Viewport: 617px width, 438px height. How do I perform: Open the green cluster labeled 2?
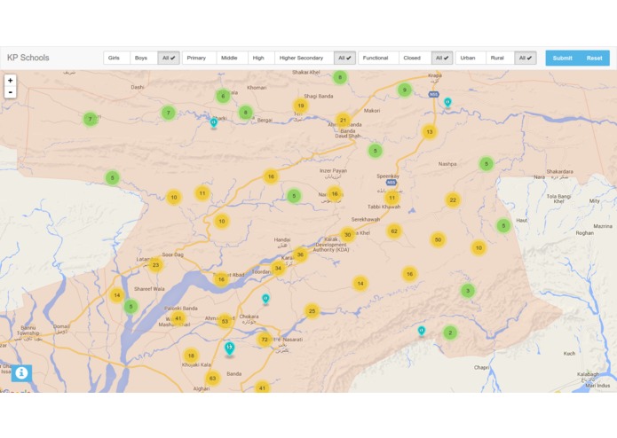(450, 332)
